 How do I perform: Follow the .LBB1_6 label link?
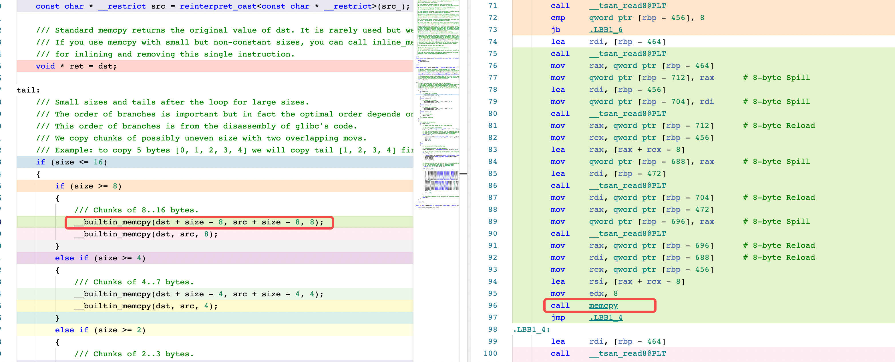click(606, 30)
